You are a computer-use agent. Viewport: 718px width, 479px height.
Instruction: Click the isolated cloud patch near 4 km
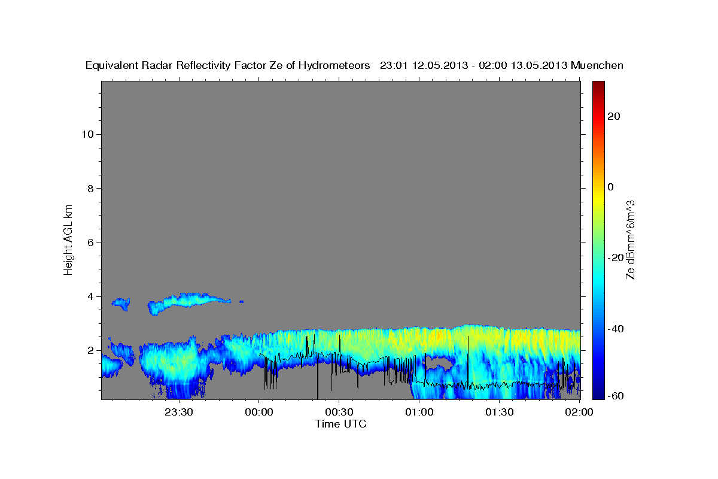[x=188, y=302]
